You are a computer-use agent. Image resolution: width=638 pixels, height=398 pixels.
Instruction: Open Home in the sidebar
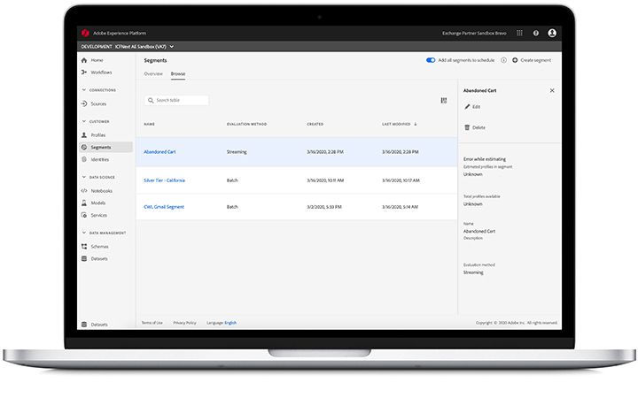click(97, 60)
